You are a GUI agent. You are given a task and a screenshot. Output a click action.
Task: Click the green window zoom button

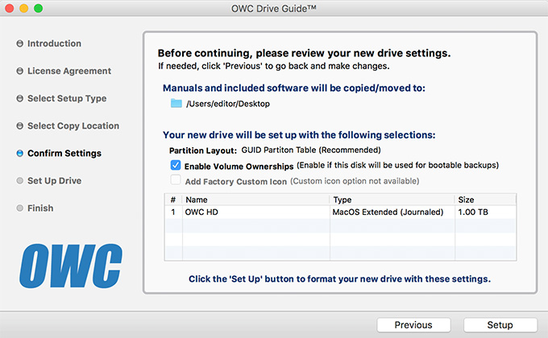[x=39, y=8]
